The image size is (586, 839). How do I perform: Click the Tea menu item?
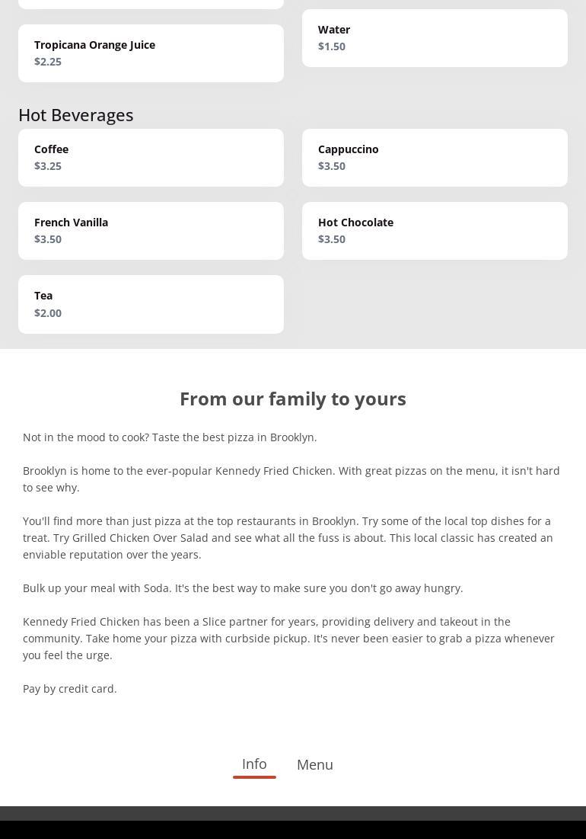[x=151, y=304]
